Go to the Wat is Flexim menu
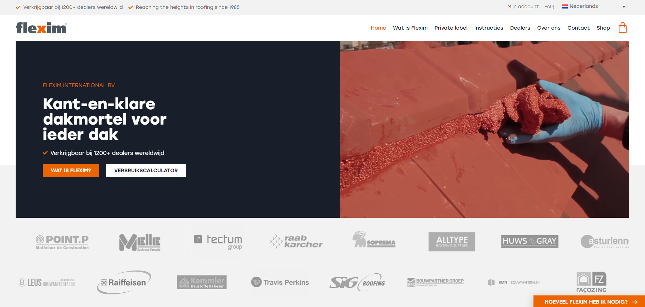645x307 pixels. coord(410,28)
